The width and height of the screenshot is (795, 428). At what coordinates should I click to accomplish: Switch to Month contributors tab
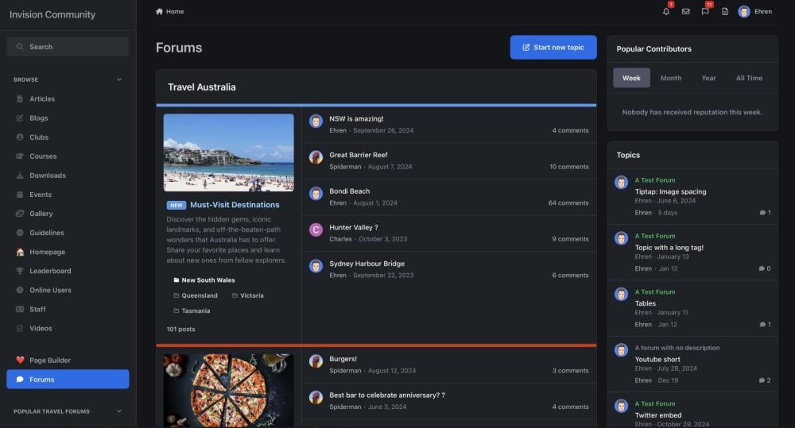coord(671,78)
